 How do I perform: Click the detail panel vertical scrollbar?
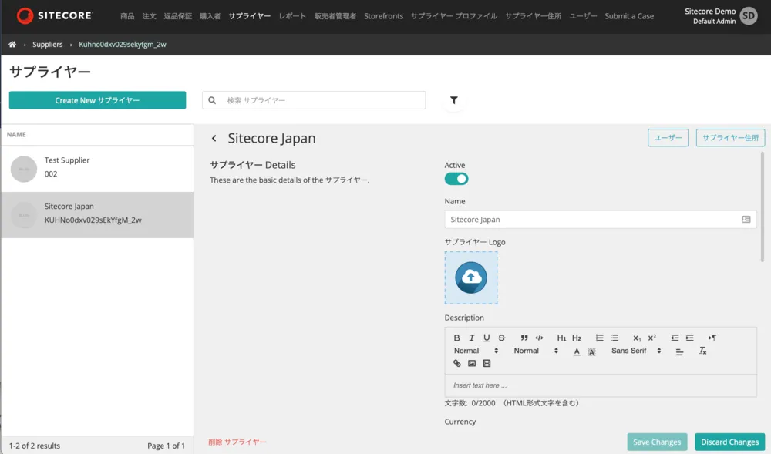tap(763, 207)
